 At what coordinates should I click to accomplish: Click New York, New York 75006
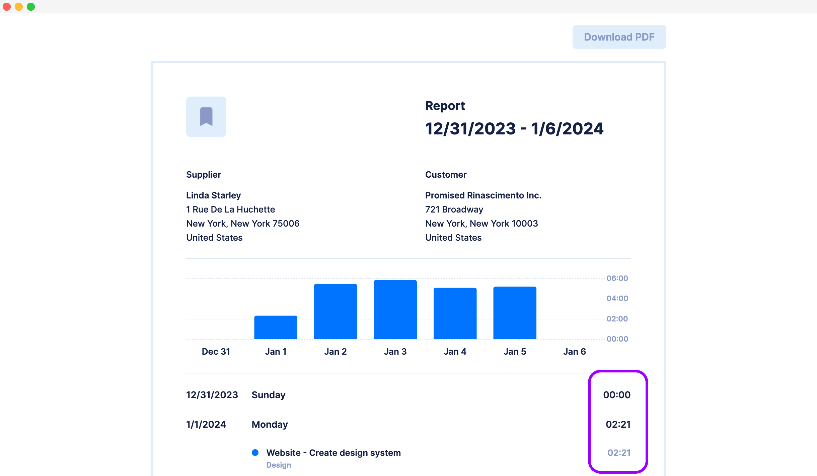coord(243,224)
